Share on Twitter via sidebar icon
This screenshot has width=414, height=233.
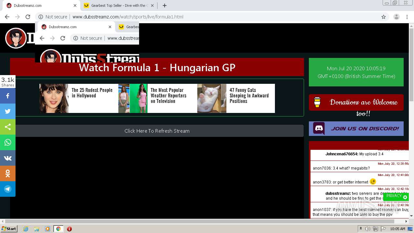(8, 111)
